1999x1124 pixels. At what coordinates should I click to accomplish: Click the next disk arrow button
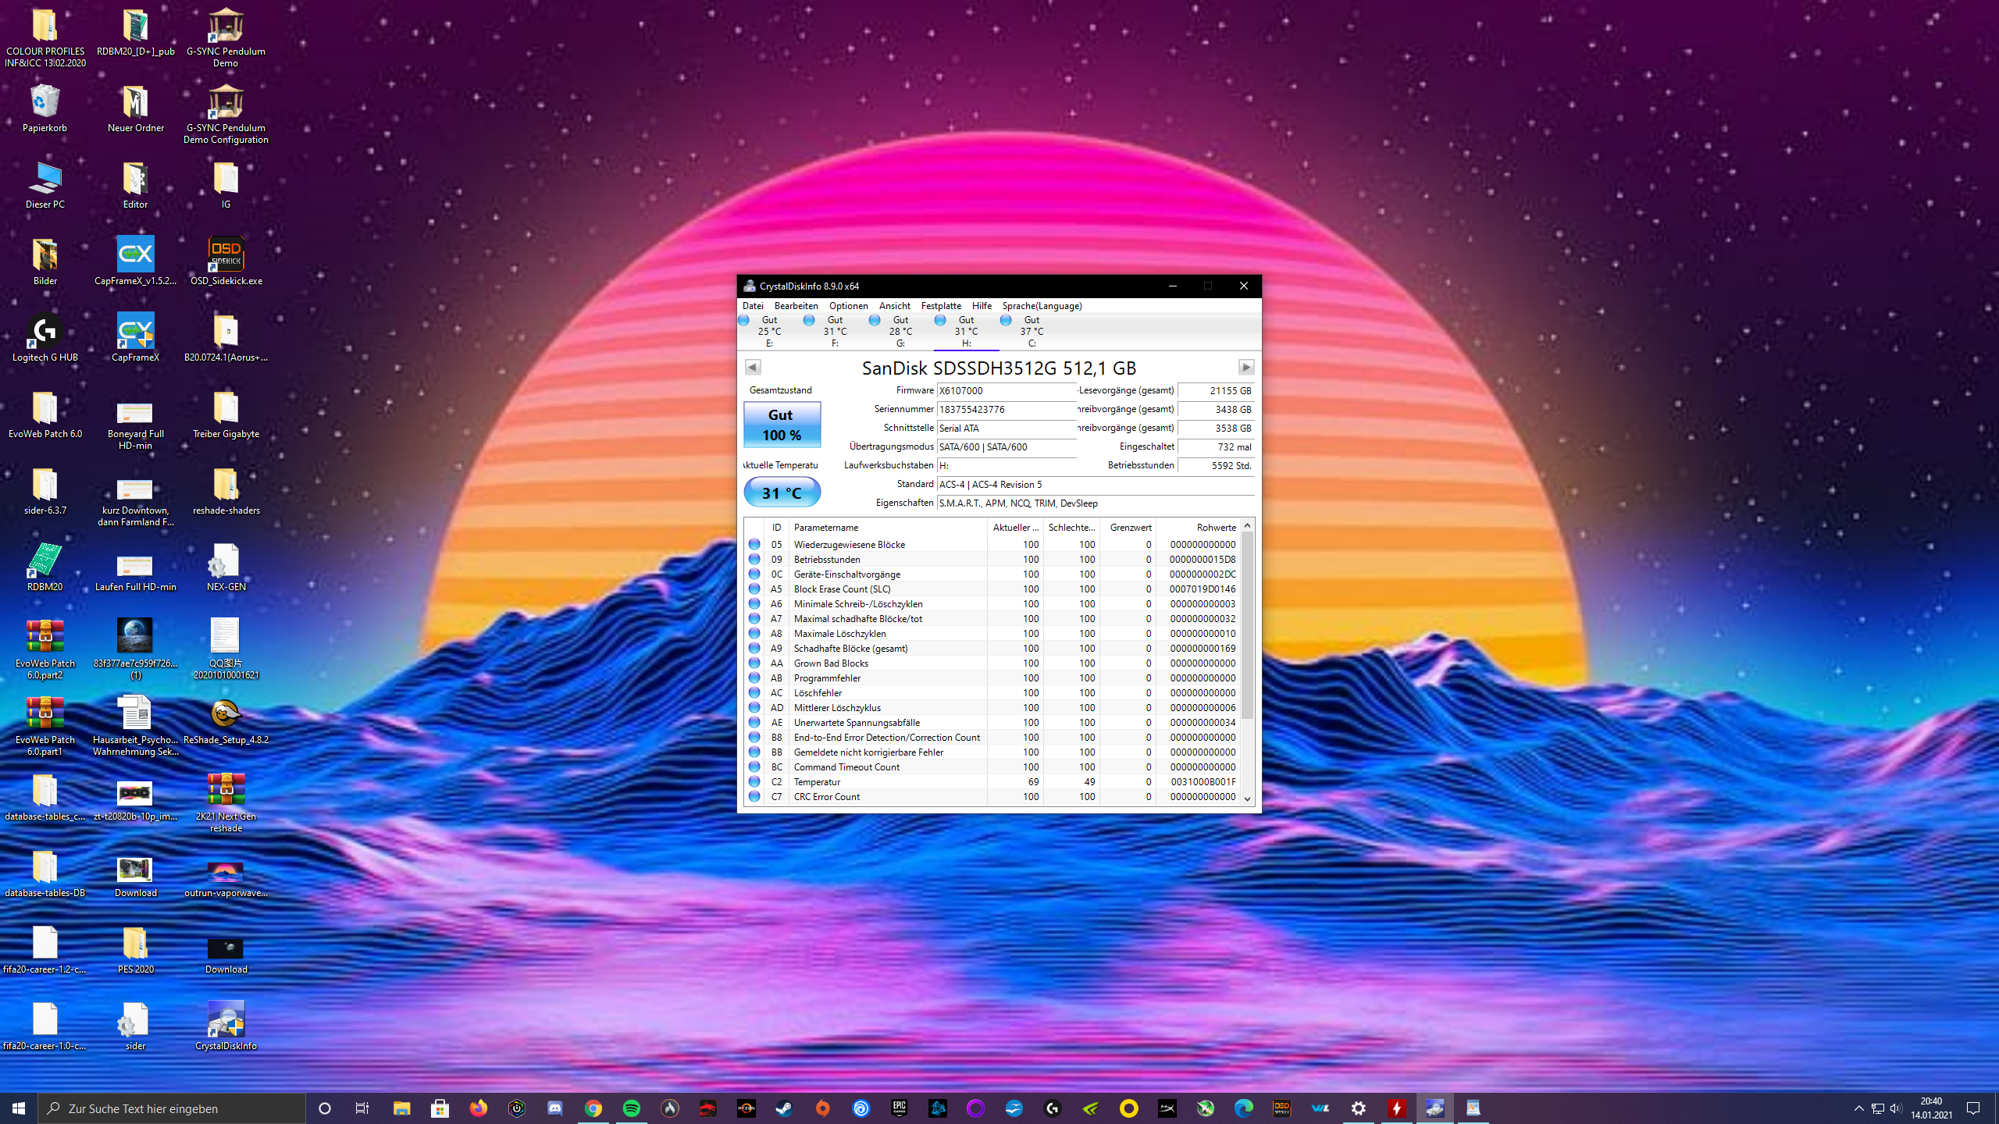point(1246,367)
